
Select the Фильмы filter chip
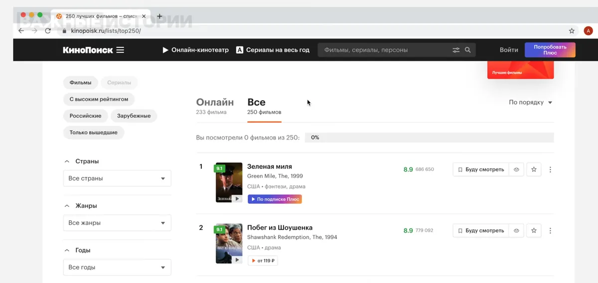pos(80,83)
